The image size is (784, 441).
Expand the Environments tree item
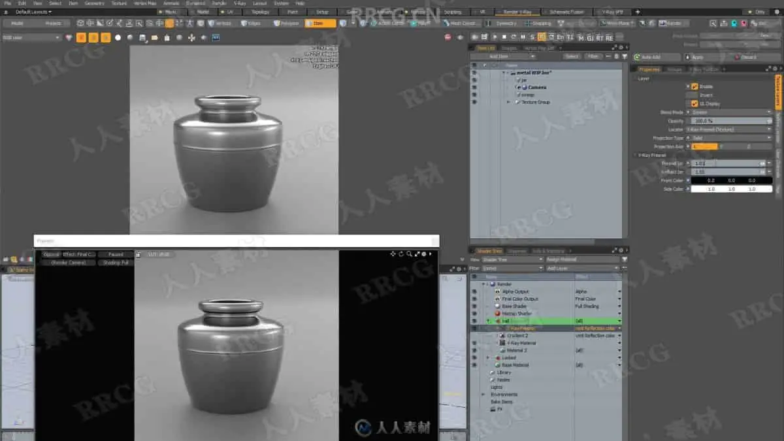click(484, 394)
